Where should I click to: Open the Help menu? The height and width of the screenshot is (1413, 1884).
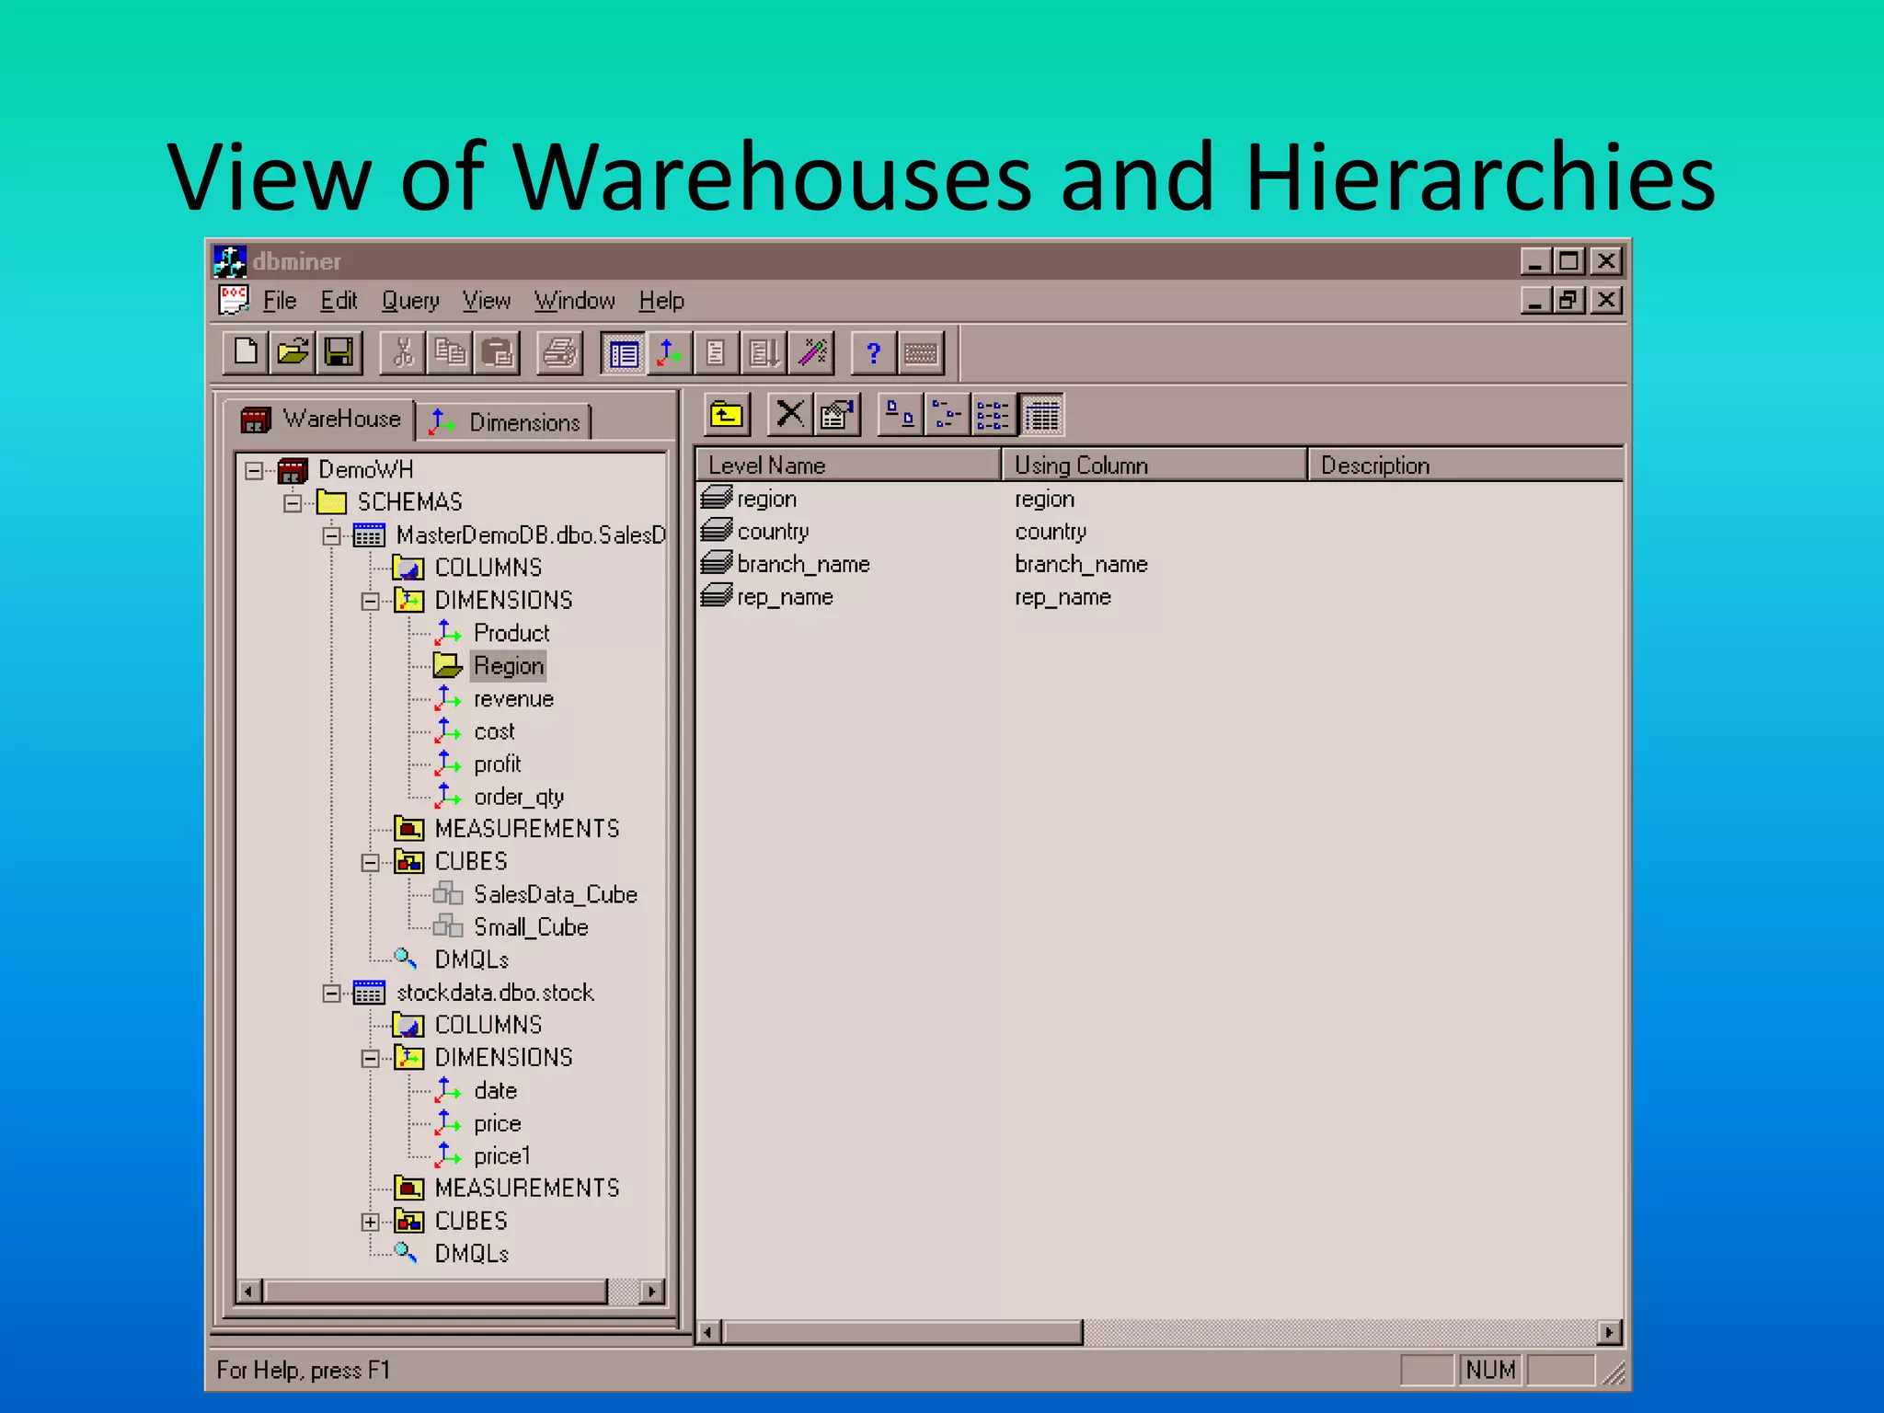[661, 301]
